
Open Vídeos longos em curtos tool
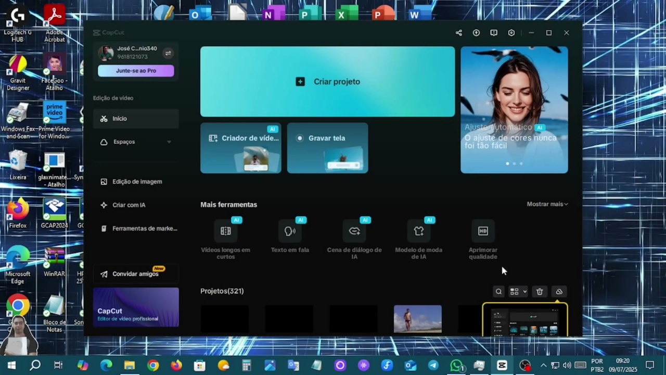click(225, 239)
